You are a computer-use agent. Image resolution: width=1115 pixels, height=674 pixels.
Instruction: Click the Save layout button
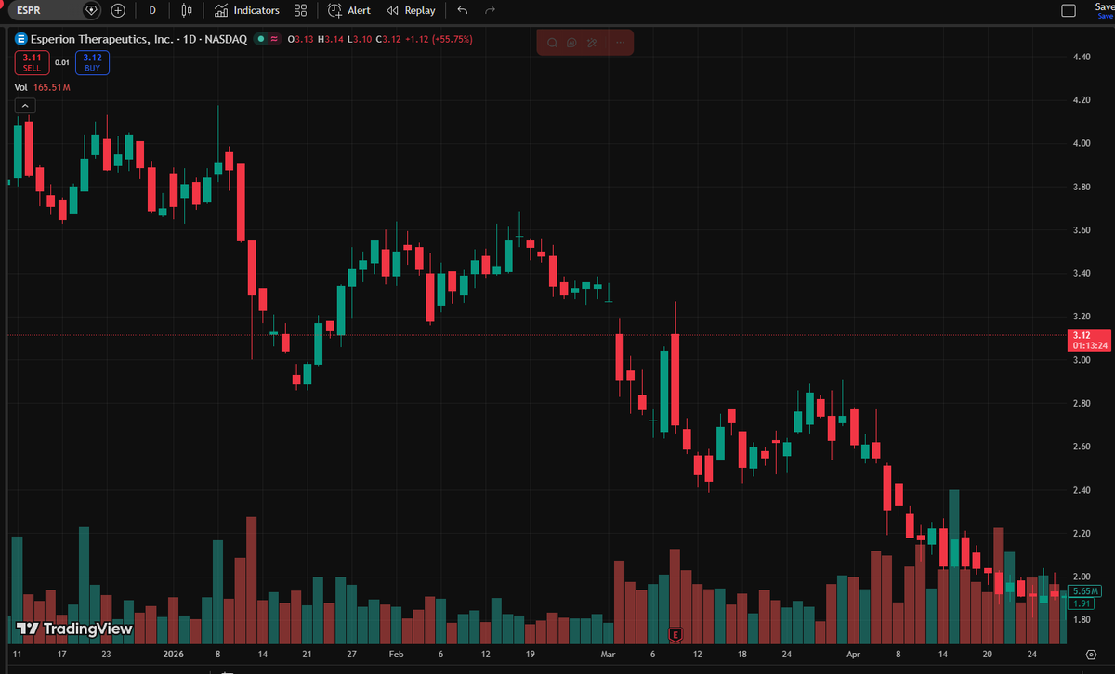pos(1104,10)
